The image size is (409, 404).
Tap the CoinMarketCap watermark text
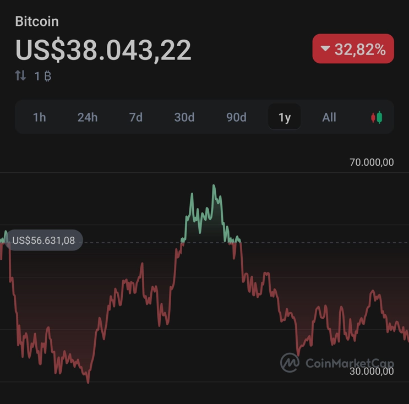click(350, 363)
